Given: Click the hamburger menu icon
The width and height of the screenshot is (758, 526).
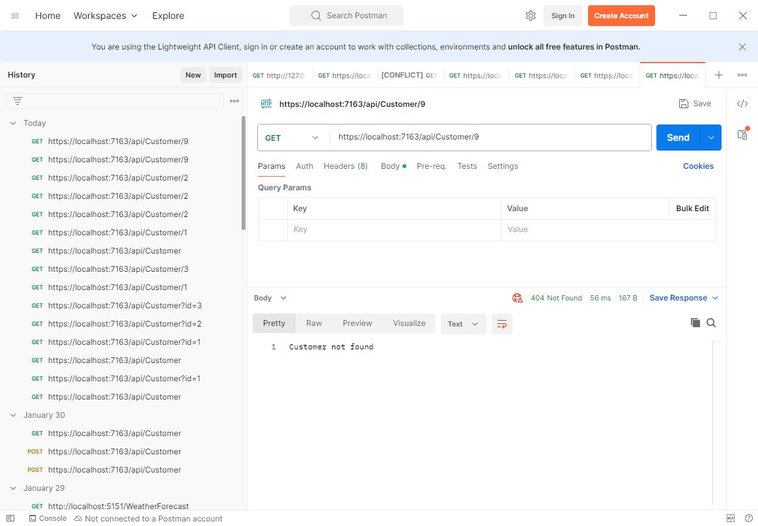Looking at the screenshot, I should tap(15, 16).
